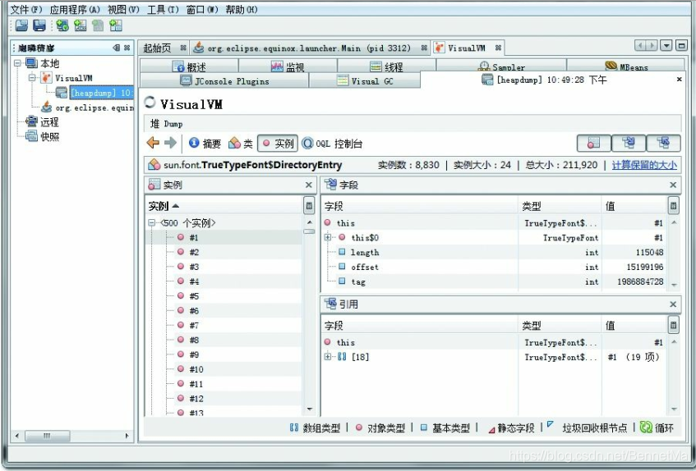Maximize the editor window with the square button at the tab row's right end
Image resolution: width=696 pixels, height=471 pixels.
[681, 45]
